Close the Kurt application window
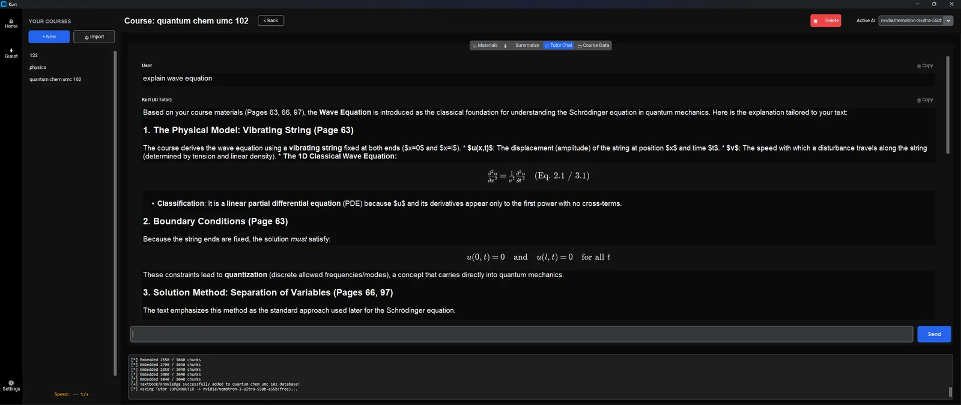This screenshot has width=961, height=405. pyautogui.click(x=951, y=4)
